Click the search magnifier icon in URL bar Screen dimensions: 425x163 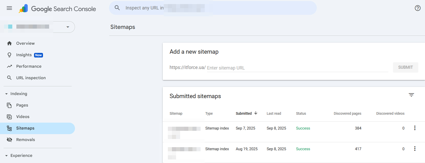(117, 8)
